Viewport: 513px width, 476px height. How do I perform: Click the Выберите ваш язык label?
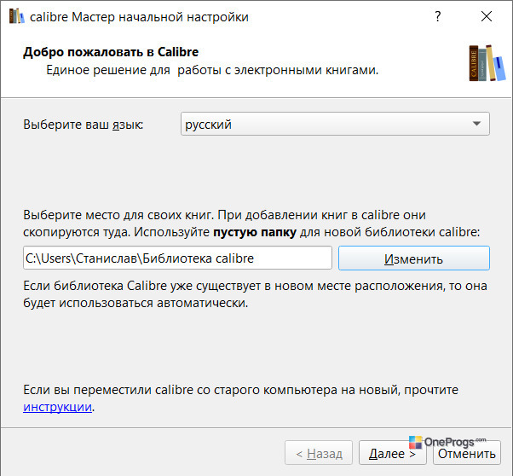[x=84, y=125]
